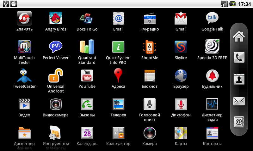The image size is (253, 151).
Task: Open Камера camera app
Action: [x=150, y=133]
